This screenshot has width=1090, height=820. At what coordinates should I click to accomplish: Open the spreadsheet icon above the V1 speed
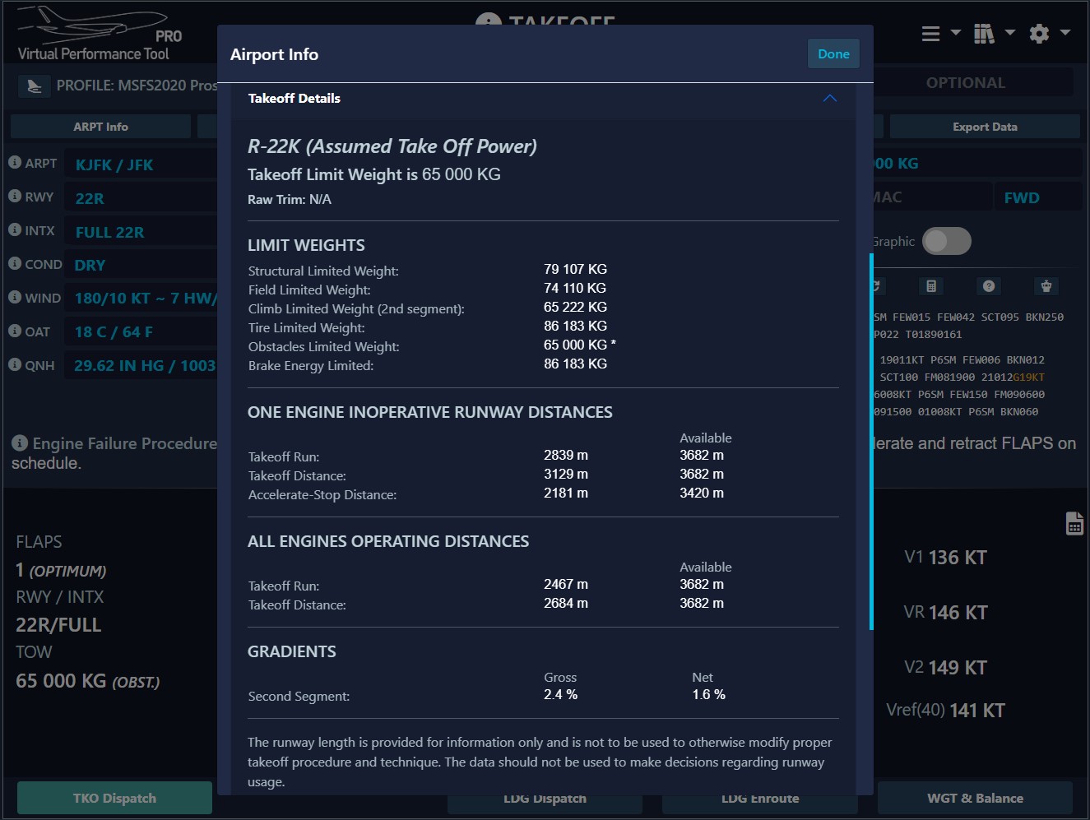[x=1074, y=523]
